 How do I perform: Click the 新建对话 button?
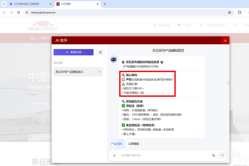[x=73, y=52]
